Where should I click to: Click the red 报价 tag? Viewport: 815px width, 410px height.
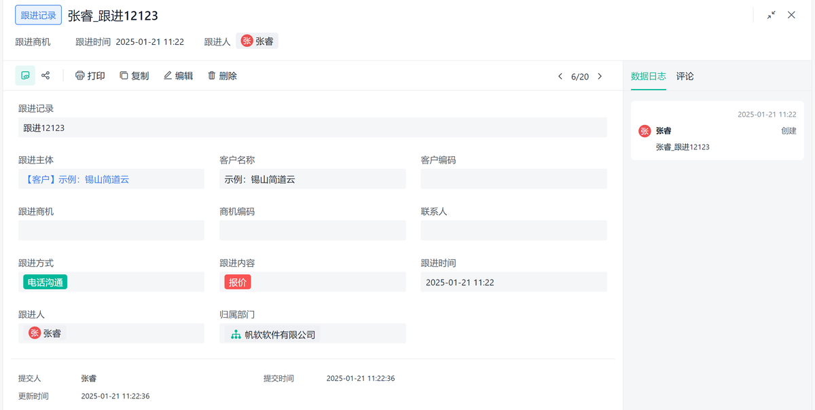[238, 282]
